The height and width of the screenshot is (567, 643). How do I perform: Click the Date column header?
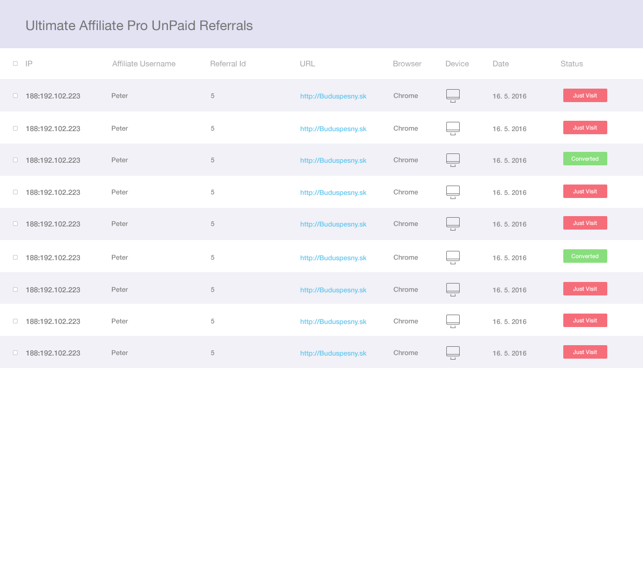tap(501, 64)
